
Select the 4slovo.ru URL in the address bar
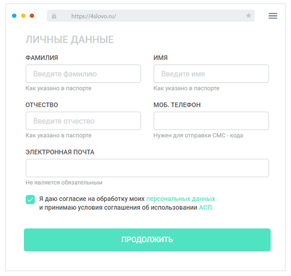[94, 16]
